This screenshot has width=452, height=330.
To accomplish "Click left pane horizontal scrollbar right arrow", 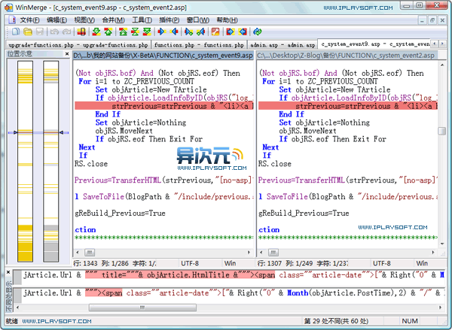I will pos(249,253).
